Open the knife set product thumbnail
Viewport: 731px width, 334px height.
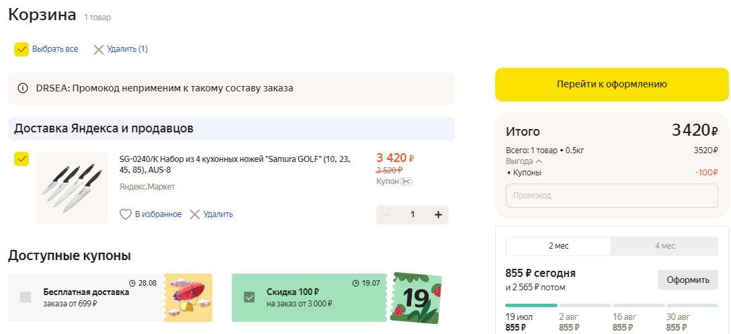click(72, 188)
